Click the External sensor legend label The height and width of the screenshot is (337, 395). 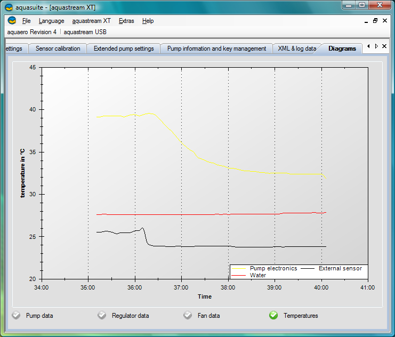click(340, 268)
